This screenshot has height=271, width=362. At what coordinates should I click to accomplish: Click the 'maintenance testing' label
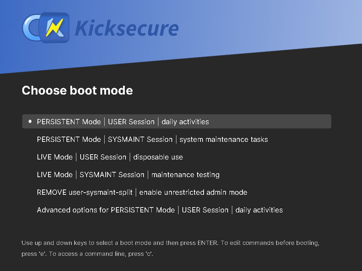tap(185, 175)
